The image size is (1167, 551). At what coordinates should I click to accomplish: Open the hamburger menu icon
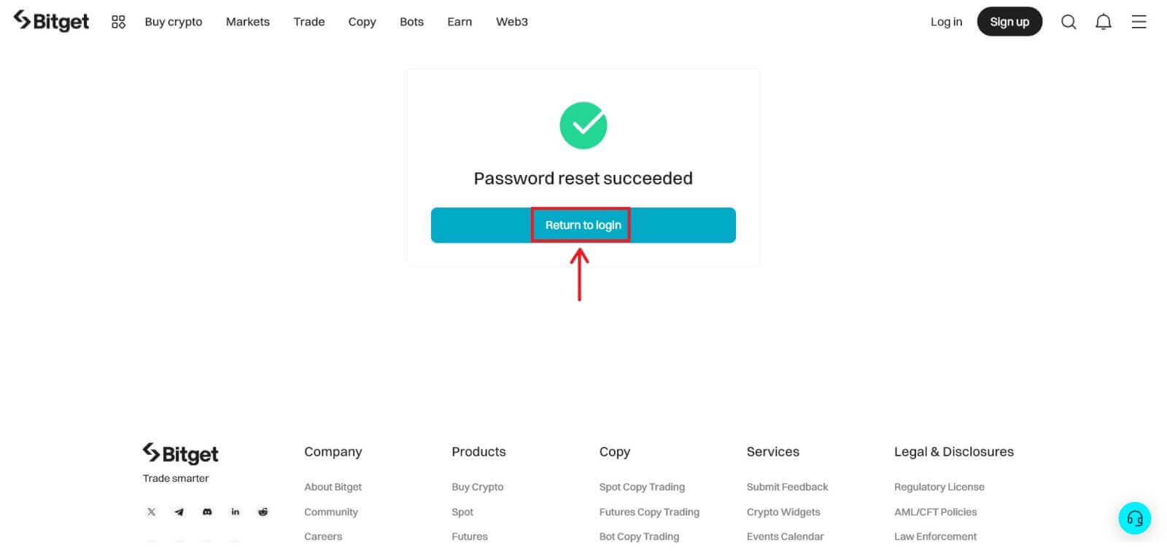pos(1139,22)
